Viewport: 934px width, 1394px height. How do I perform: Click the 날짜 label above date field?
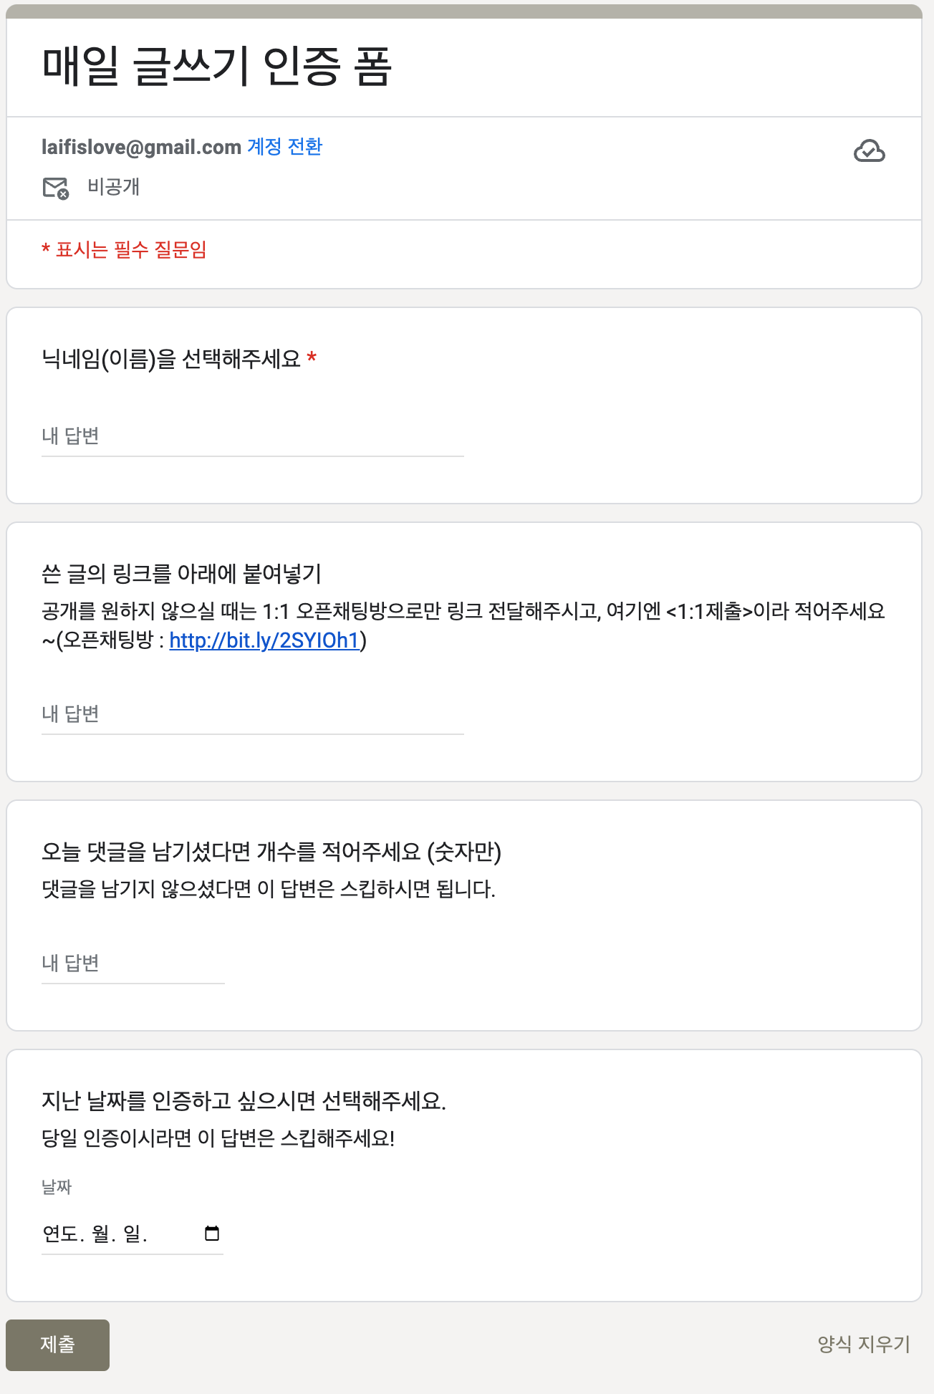(57, 1187)
